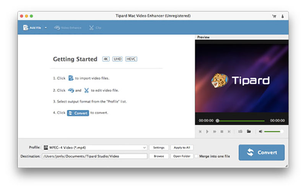Open the snapshot folder icon

(x=249, y=131)
